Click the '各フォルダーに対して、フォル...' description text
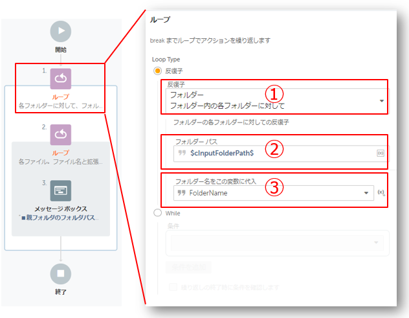The width and height of the screenshot is (409, 318). pos(61,106)
